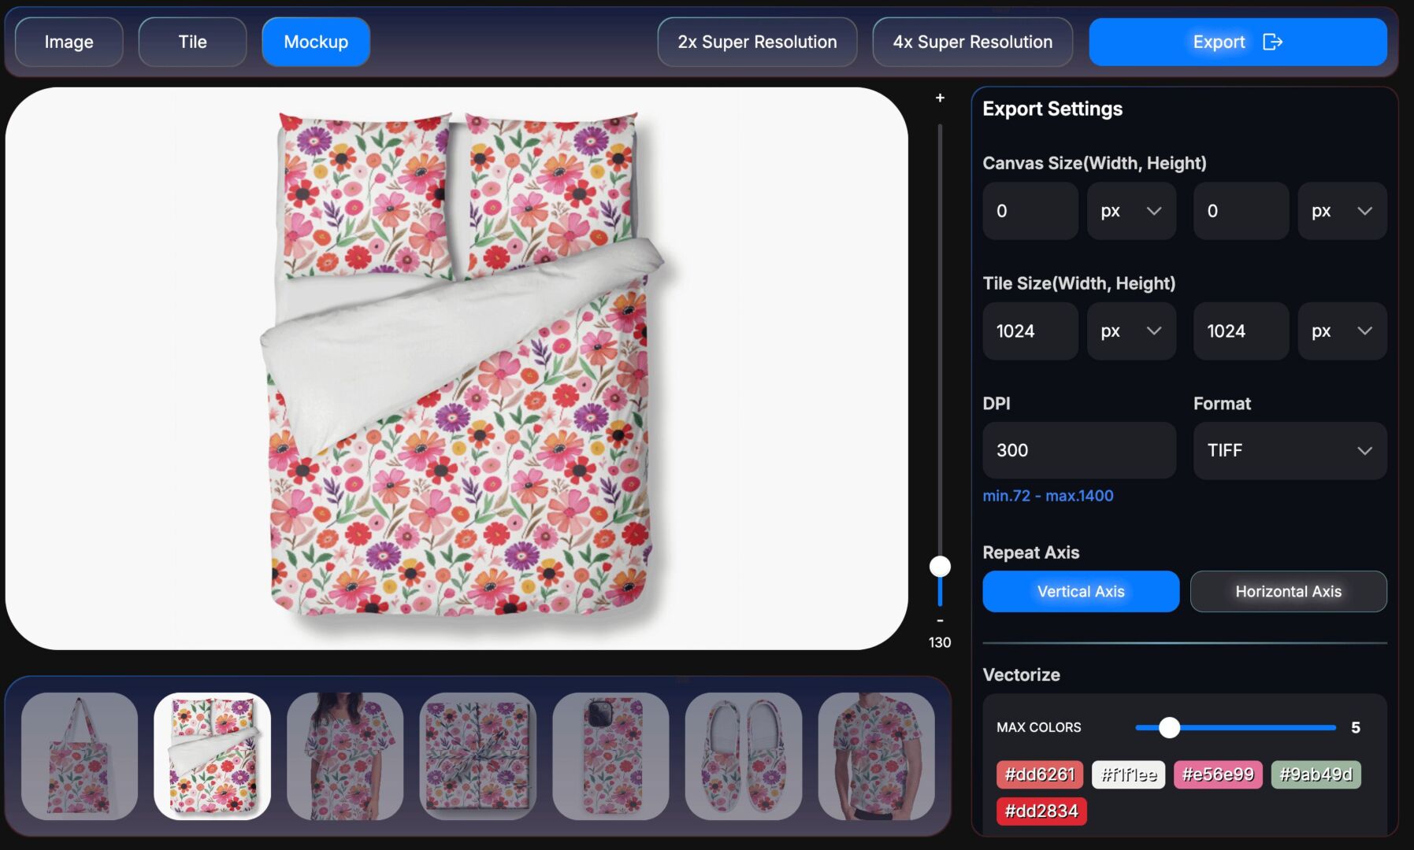Image resolution: width=1414 pixels, height=850 pixels.
Task: Open the Canvas height unit dropdown
Action: pos(1342,211)
